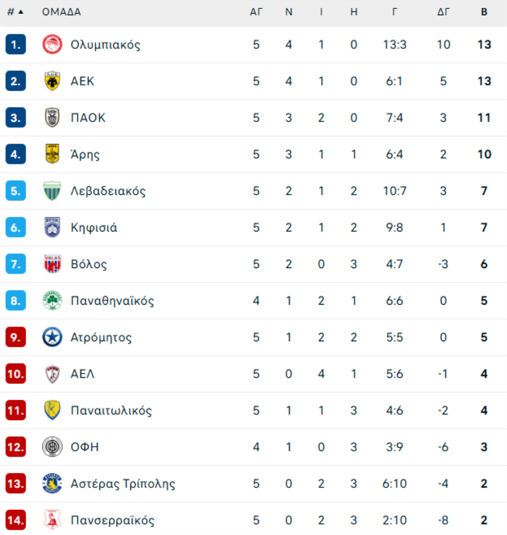Click the Πανσερραϊκός team crest
This screenshot has width=507, height=535.
pos(52,520)
